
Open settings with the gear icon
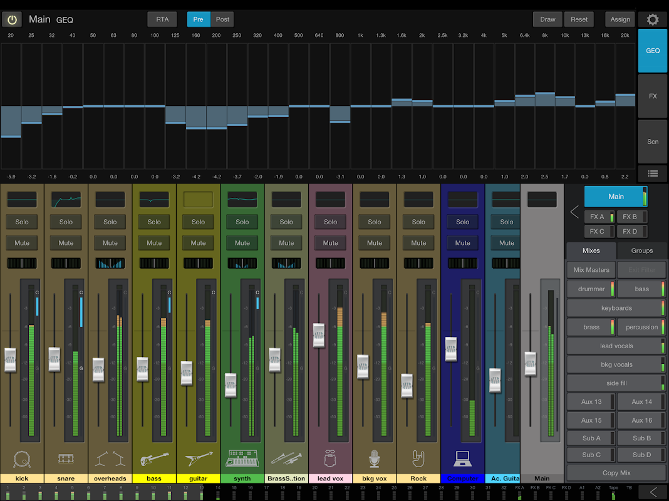click(653, 19)
